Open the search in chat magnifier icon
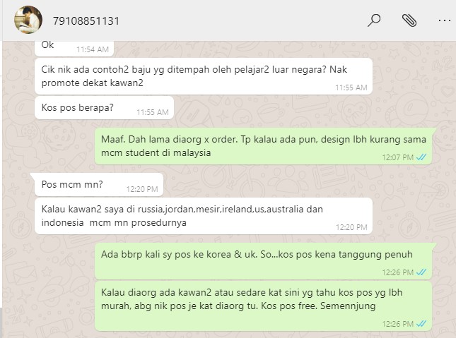The image size is (456, 338). (x=374, y=20)
